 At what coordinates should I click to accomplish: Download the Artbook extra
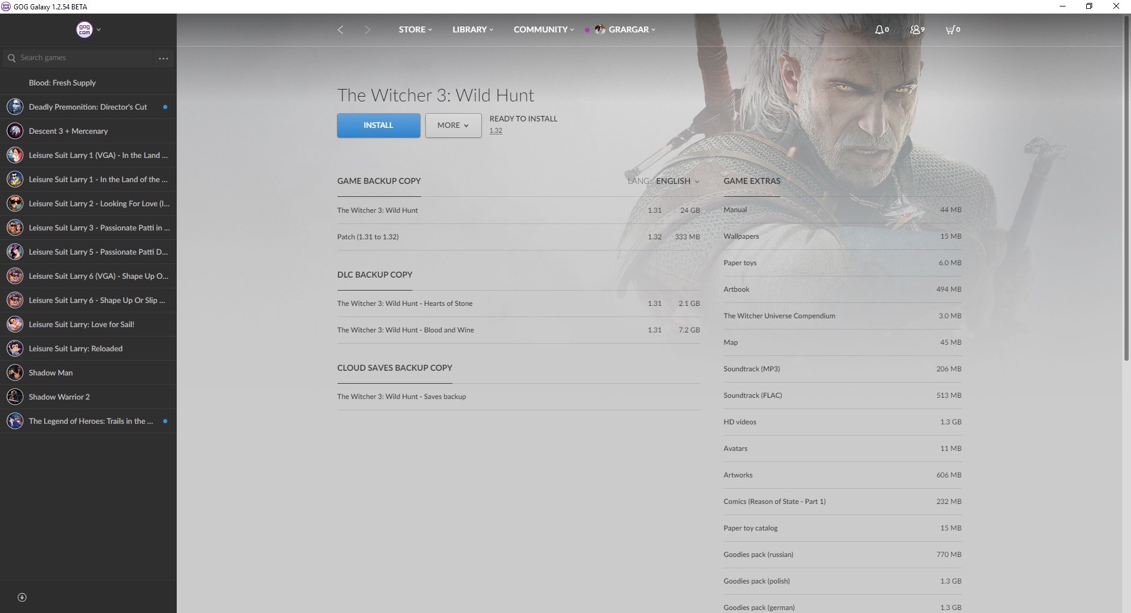(842, 289)
